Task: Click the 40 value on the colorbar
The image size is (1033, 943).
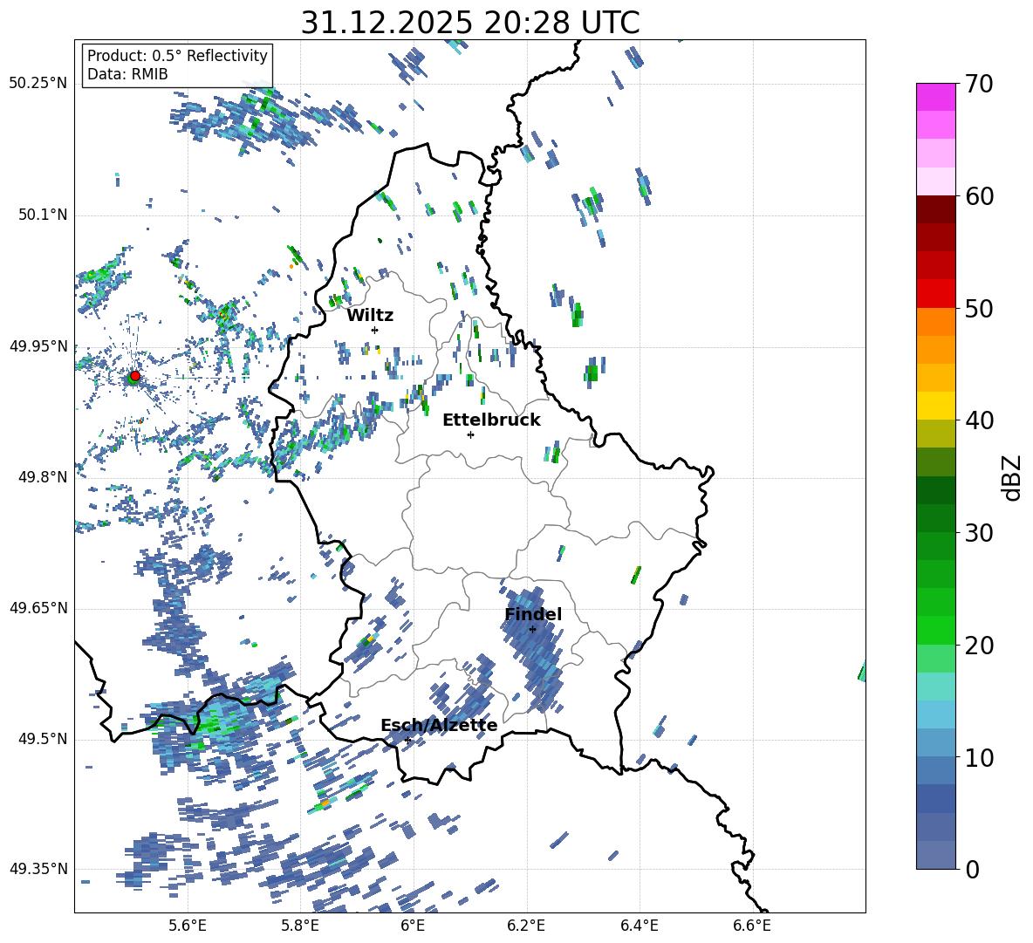Action: pos(979,420)
